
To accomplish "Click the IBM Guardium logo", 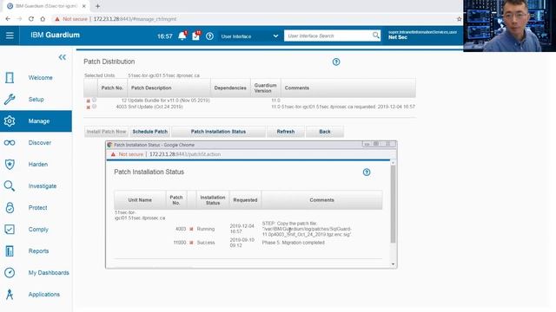I will 55,35.
